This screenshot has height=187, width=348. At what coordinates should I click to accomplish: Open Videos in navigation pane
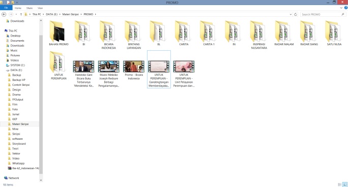click(x=14, y=60)
